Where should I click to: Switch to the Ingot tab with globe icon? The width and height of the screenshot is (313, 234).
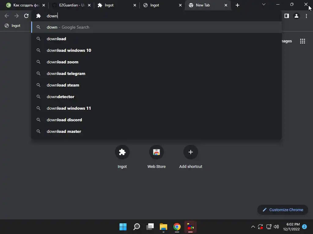tap(162, 5)
